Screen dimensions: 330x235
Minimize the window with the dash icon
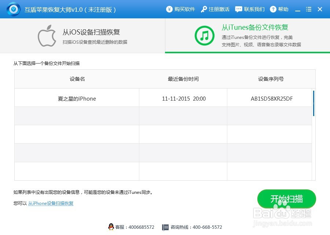(298, 11)
